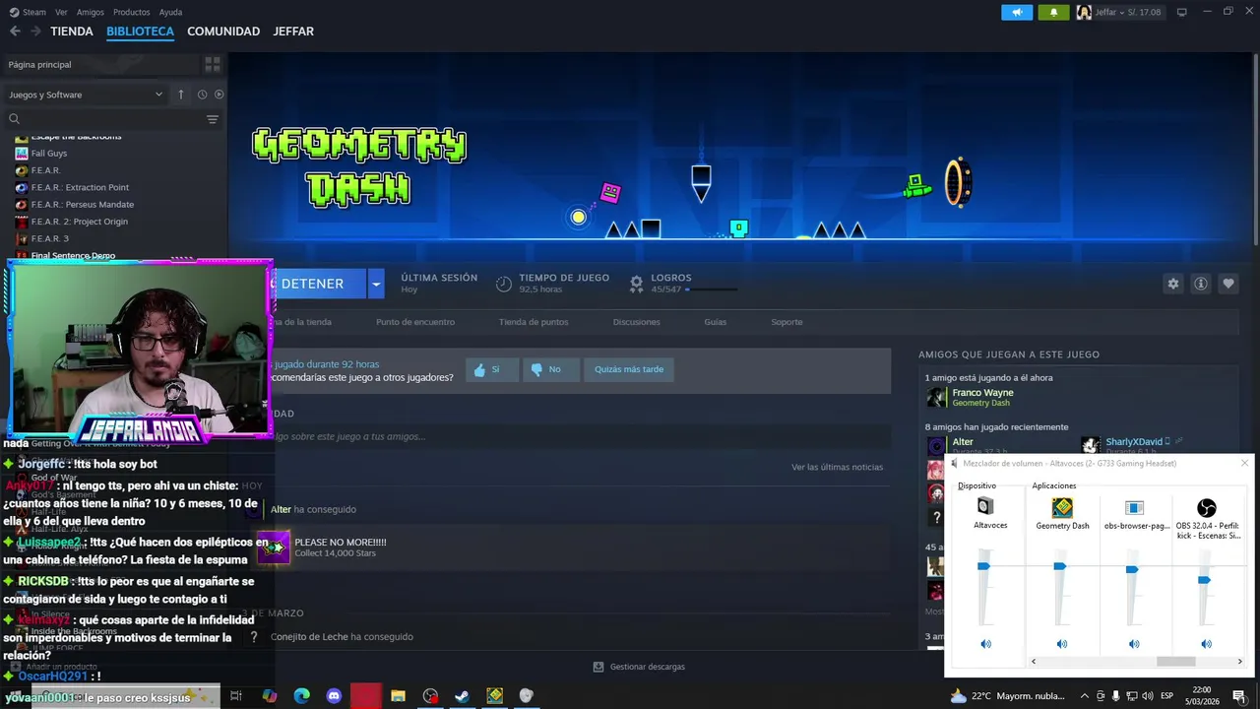Viewport: 1260px width, 709px height.
Task: Reverse library sort order arrow
Action: tap(181, 95)
